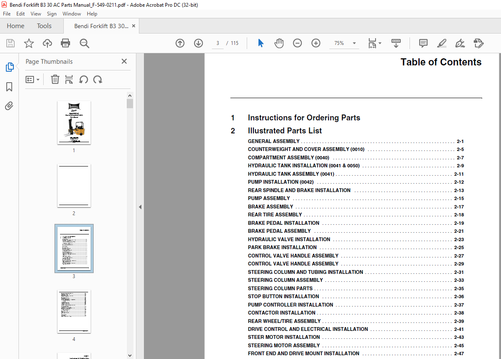This screenshot has width=501, height=359.
Task: Switch to the Home tab
Action: [16, 26]
